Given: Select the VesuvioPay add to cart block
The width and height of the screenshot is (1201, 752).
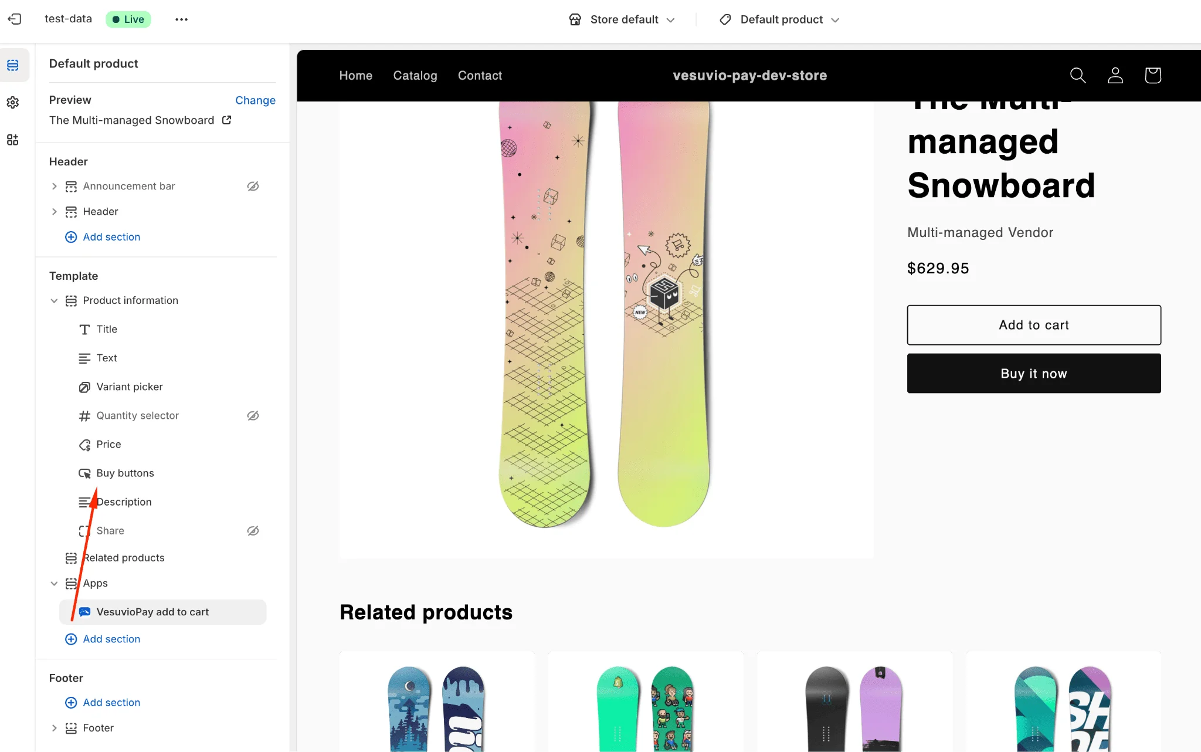Looking at the screenshot, I should pyautogui.click(x=152, y=612).
